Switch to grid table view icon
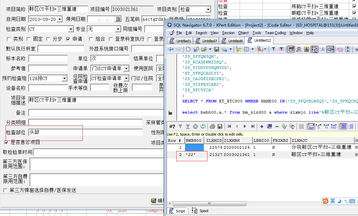358x216 pixels. coord(344,126)
